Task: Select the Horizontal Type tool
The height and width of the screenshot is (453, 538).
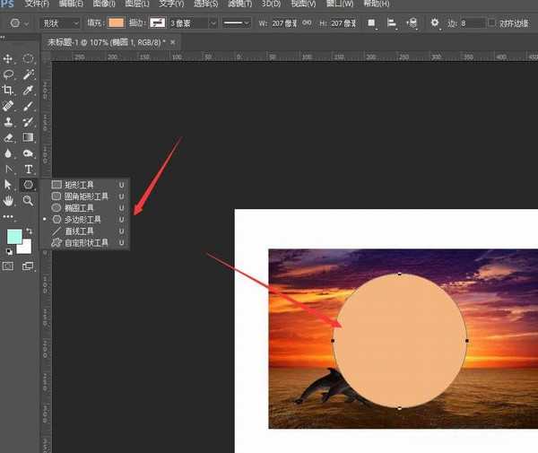Action: 29,169
